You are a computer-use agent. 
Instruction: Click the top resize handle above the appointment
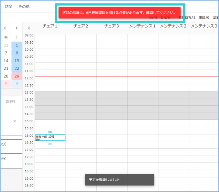coord(50,132)
